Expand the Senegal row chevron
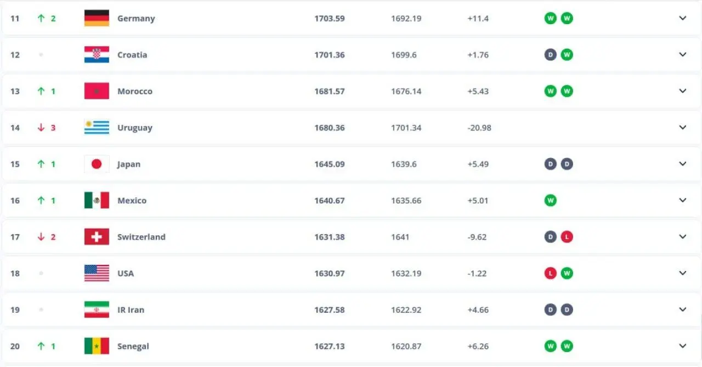 pyautogui.click(x=683, y=346)
